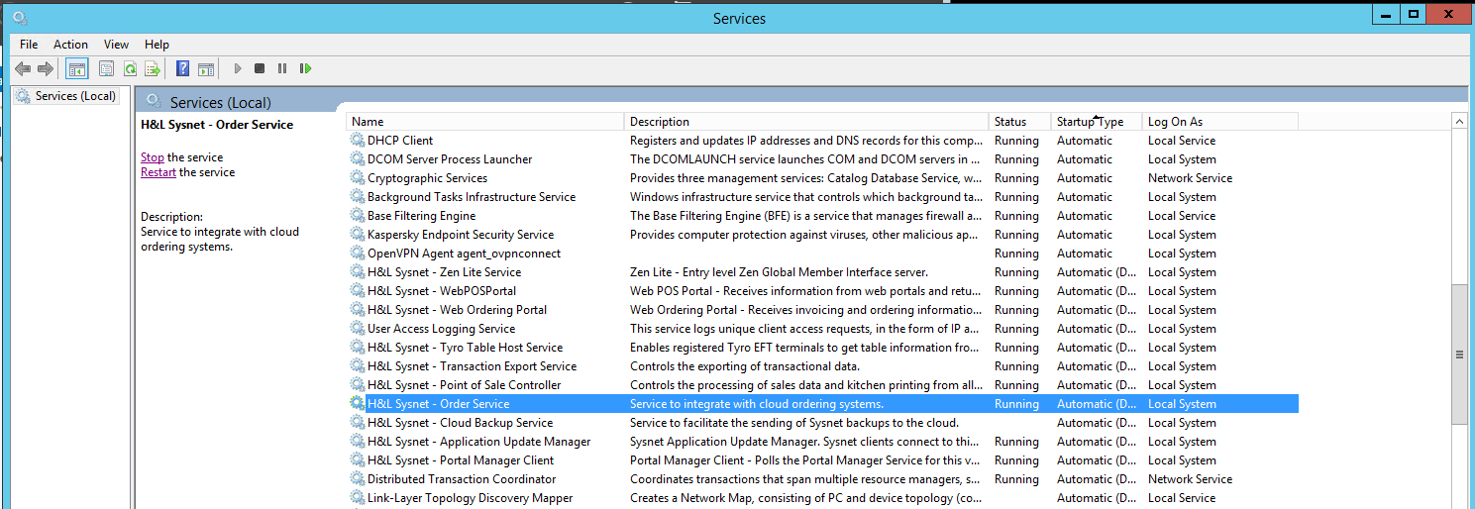Click the vertical scrollbar up arrow
This screenshot has height=509, width=1475.
[x=1459, y=121]
